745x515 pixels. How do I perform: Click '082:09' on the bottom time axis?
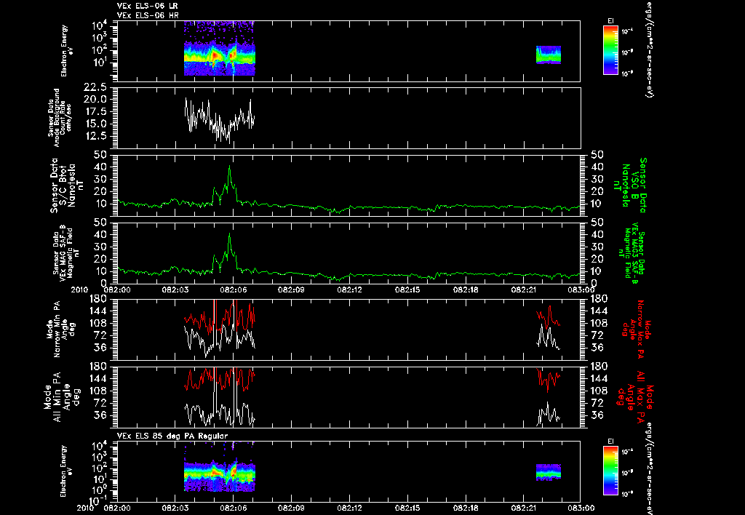point(291,508)
